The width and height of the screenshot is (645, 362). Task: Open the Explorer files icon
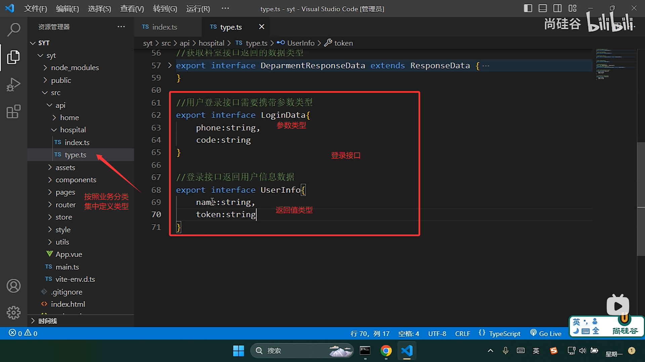13,57
